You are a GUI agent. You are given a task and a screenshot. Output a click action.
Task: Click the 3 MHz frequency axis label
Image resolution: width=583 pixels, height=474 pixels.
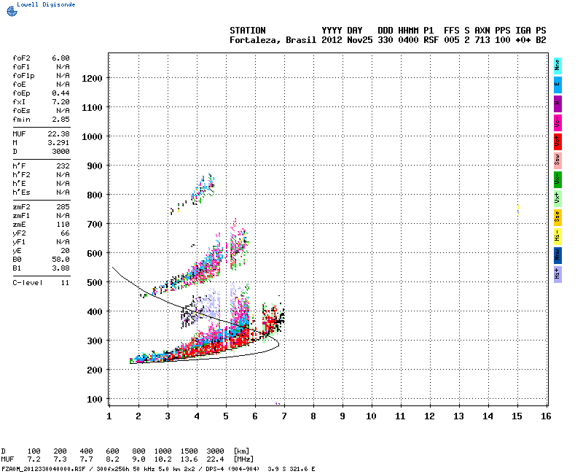pyautogui.click(x=168, y=416)
